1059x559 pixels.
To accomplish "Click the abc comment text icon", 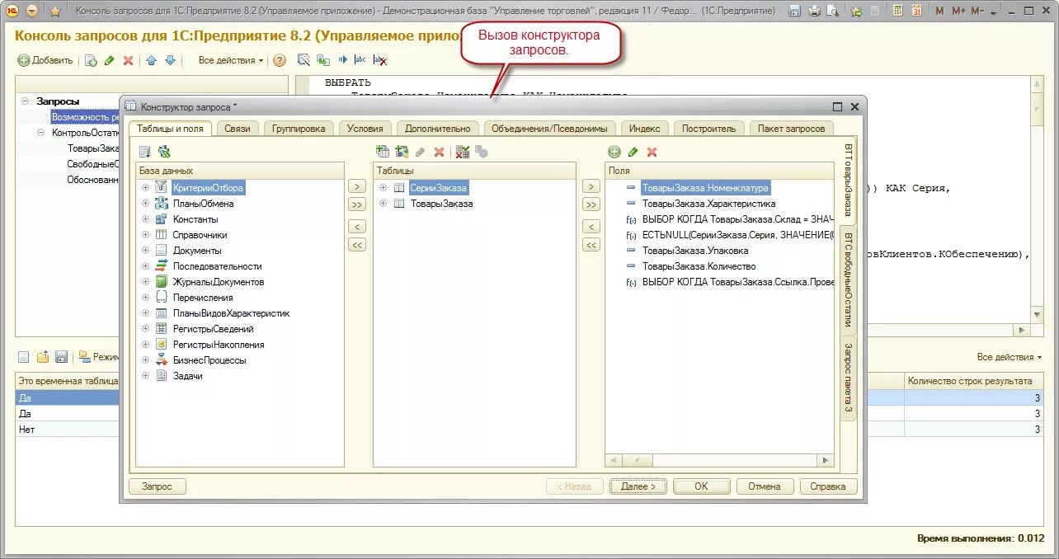I will (x=360, y=60).
